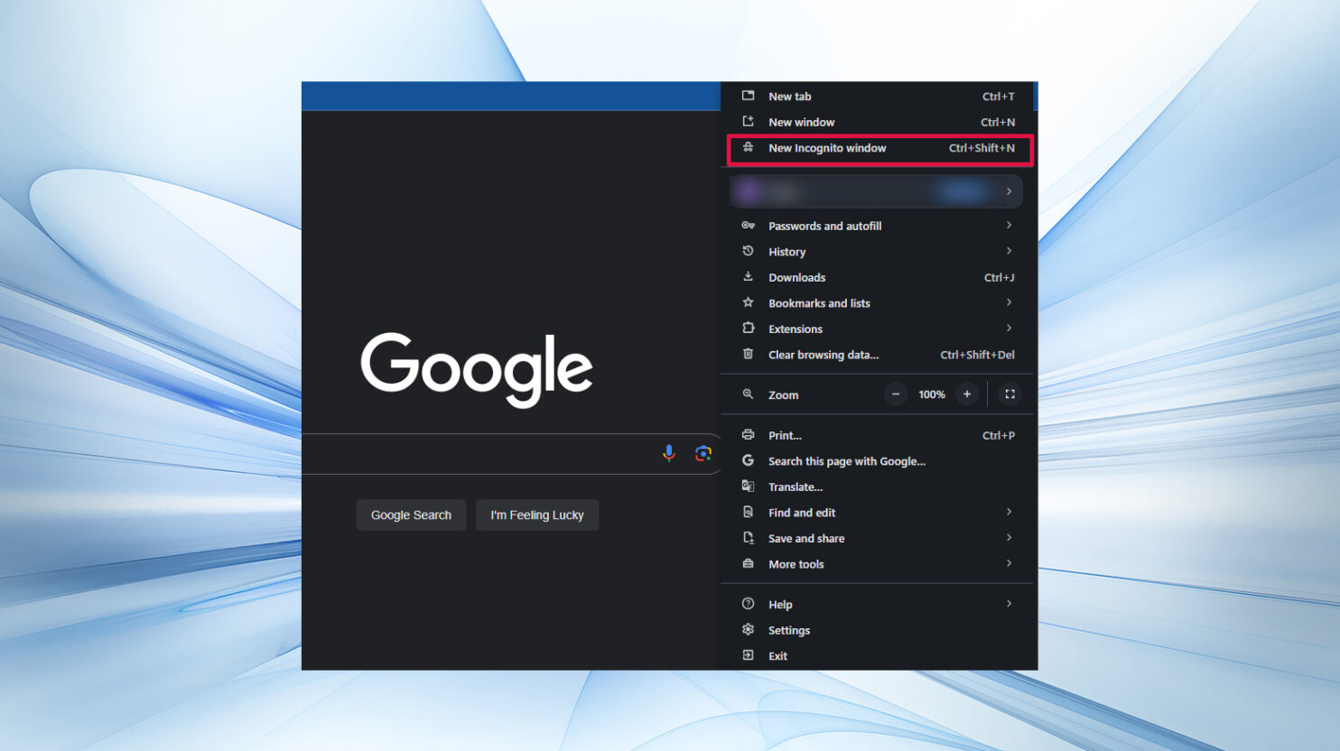
Task: Click the voice search microphone icon
Action: tap(668, 453)
